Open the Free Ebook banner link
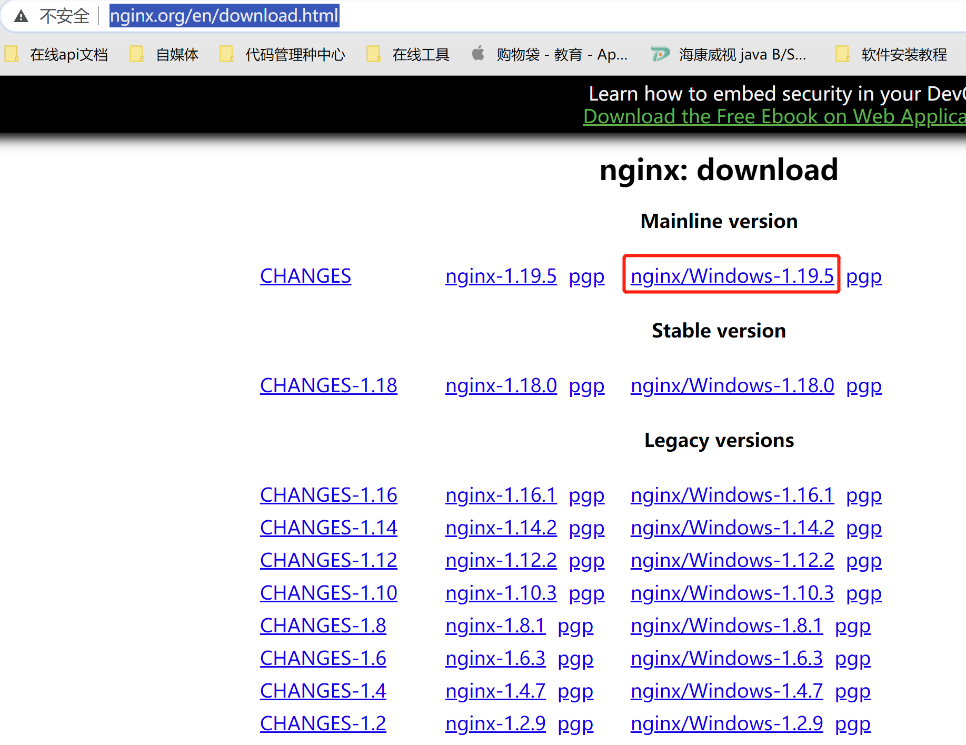This screenshot has height=745, width=966. (x=774, y=116)
